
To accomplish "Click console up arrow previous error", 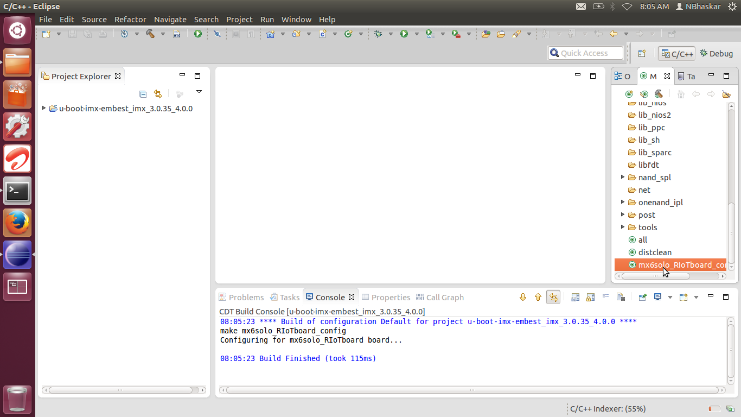I will pos(538,297).
